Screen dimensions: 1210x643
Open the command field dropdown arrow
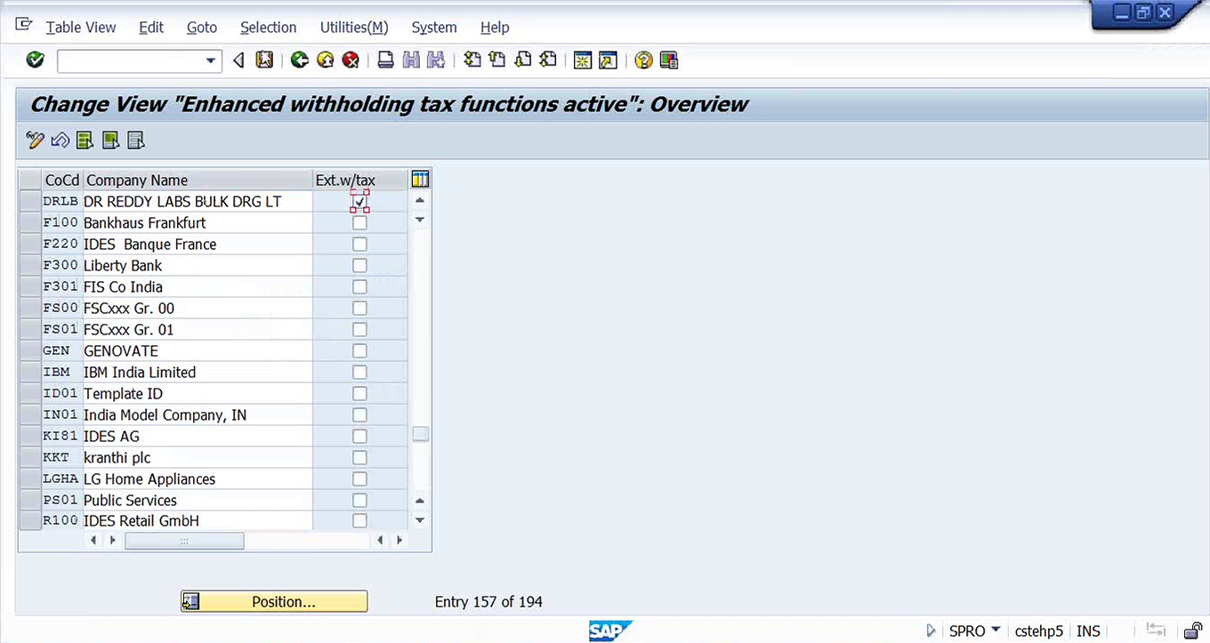[x=211, y=60]
